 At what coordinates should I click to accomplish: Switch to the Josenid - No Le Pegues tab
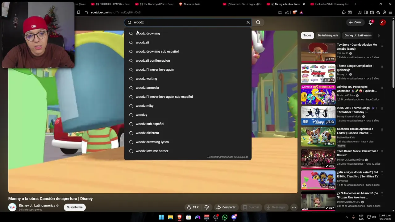pos(242,4)
